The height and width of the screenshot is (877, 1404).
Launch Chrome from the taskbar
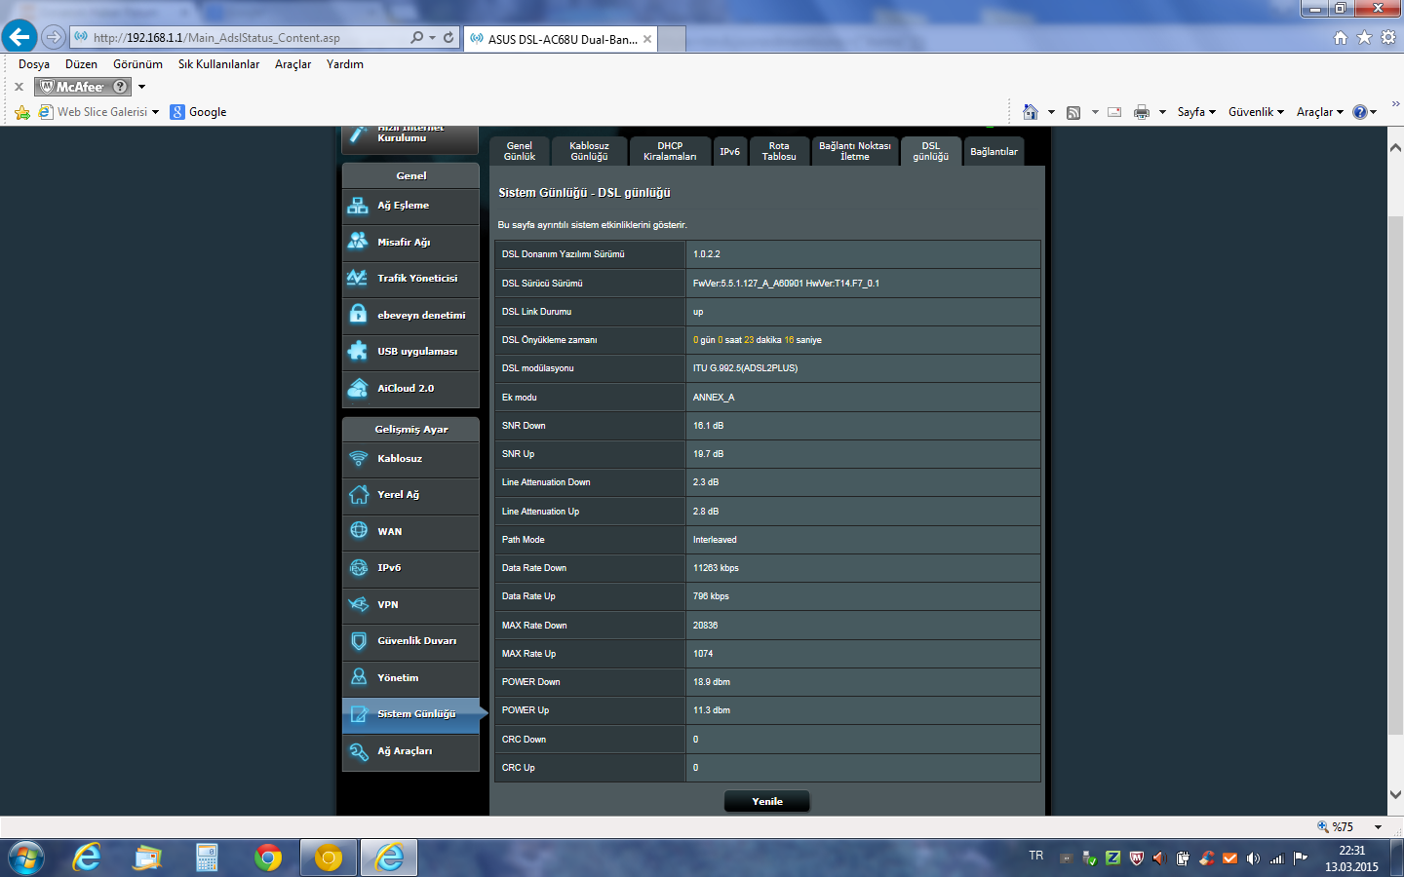click(x=267, y=858)
